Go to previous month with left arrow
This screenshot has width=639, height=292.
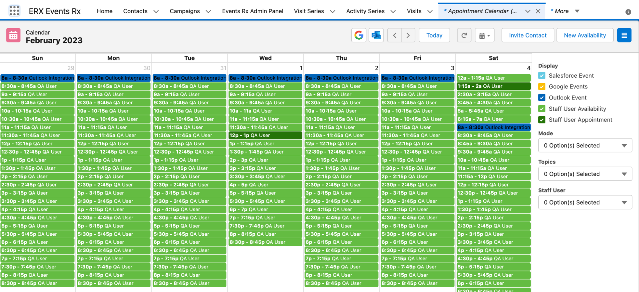click(x=394, y=35)
